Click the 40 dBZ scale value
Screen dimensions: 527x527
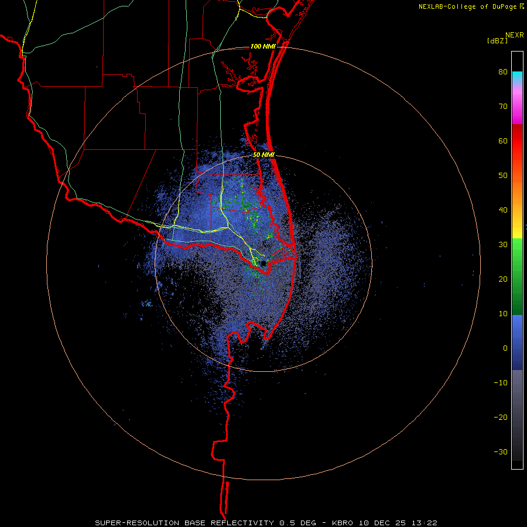click(503, 210)
